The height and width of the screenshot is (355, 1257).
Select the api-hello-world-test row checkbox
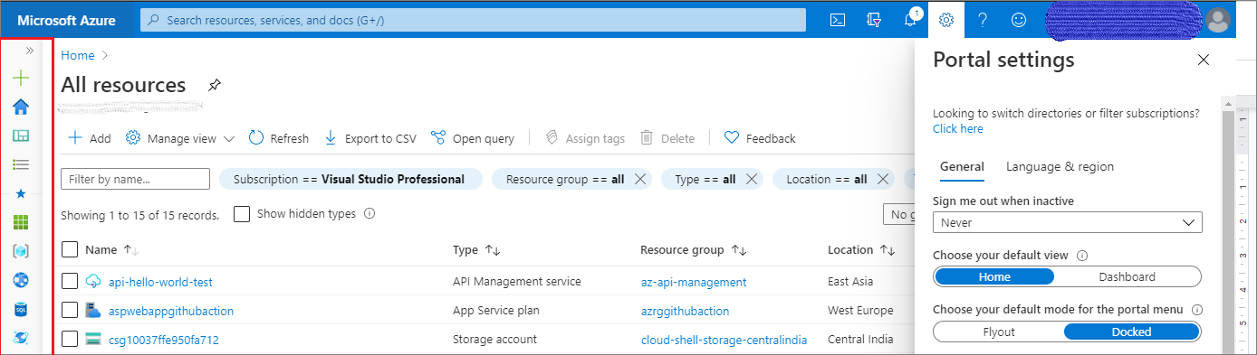(70, 282)
